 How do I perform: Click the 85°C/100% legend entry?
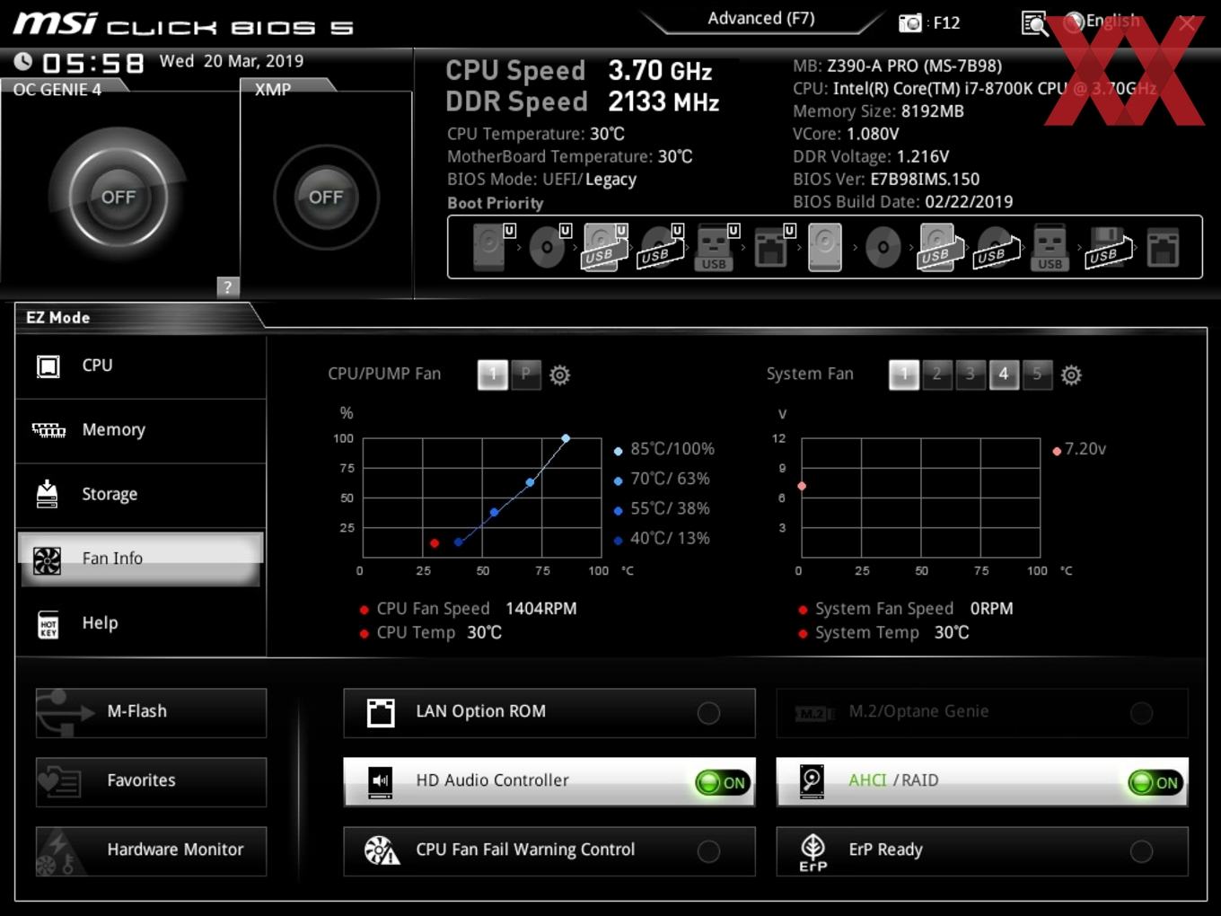tap(664, 449)
